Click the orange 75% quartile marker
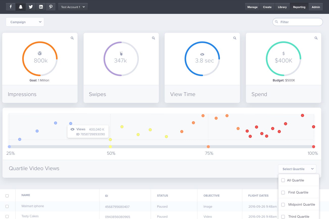 pyautogui.click(x=208, y=147)
